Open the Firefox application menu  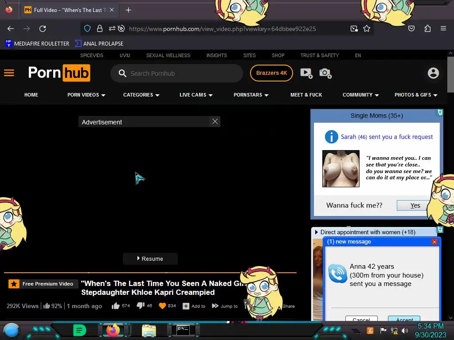tap(443, 28)
